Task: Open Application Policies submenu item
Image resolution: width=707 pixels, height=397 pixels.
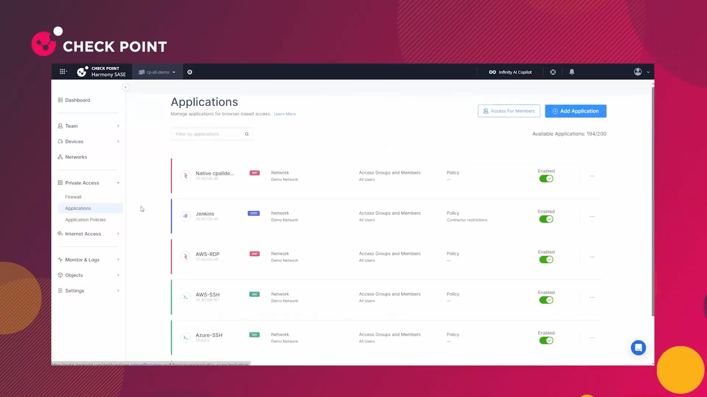Action: click(x=85, y=220)
